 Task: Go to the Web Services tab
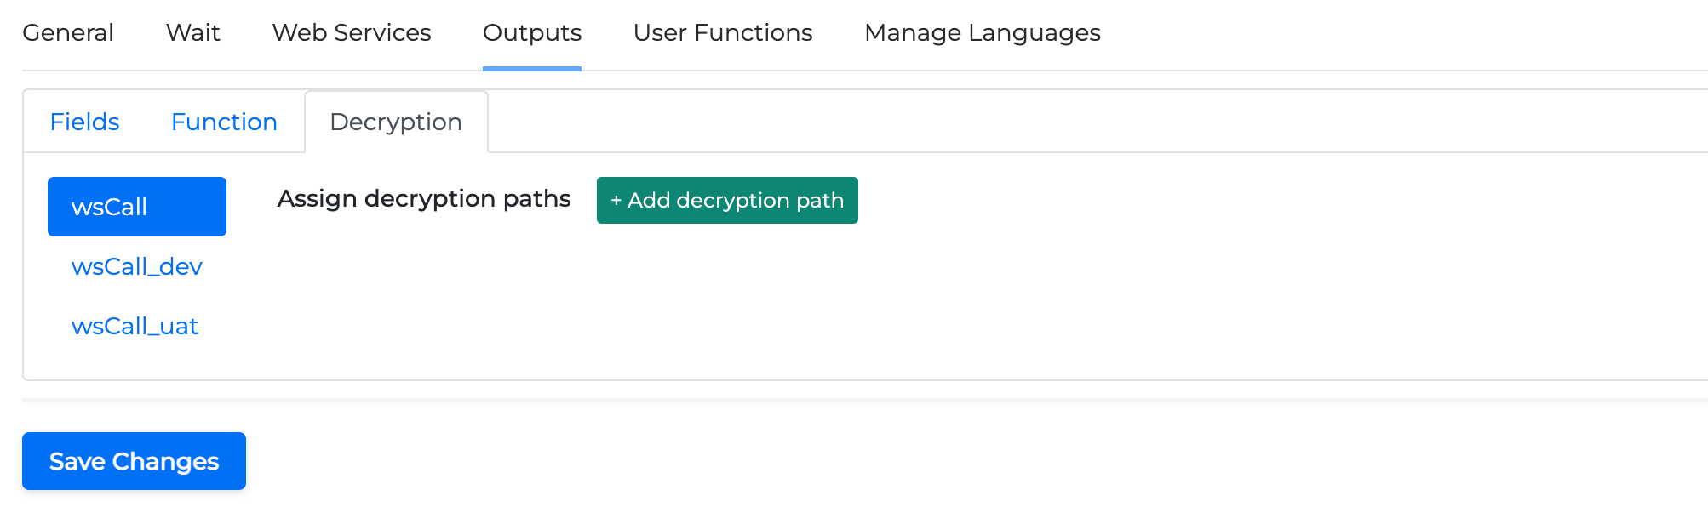coord(352,32)
